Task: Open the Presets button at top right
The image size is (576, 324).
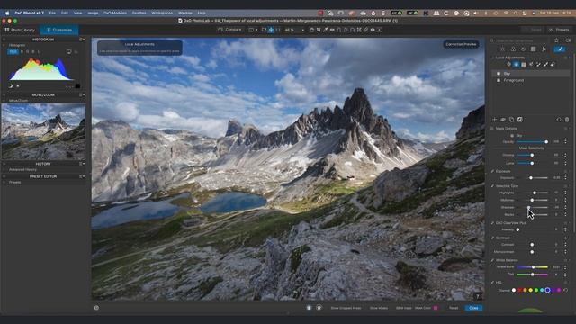Action: 559,30
